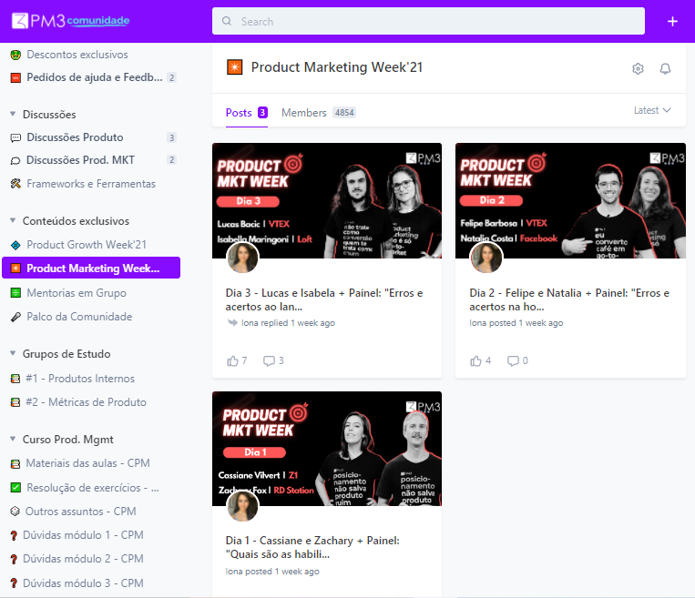Open post title Dia 1 - Cassiane e Zachary
The width and height of the screenshot is (695, 598).
(x=312, y=548)
